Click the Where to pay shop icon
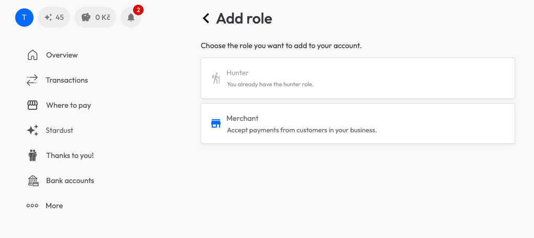 tap(32, 105)
